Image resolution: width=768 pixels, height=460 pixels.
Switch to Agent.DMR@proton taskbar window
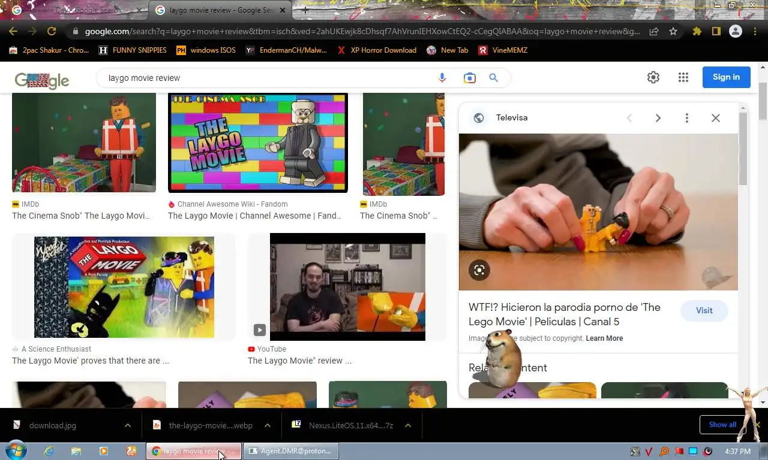[292, 451]
